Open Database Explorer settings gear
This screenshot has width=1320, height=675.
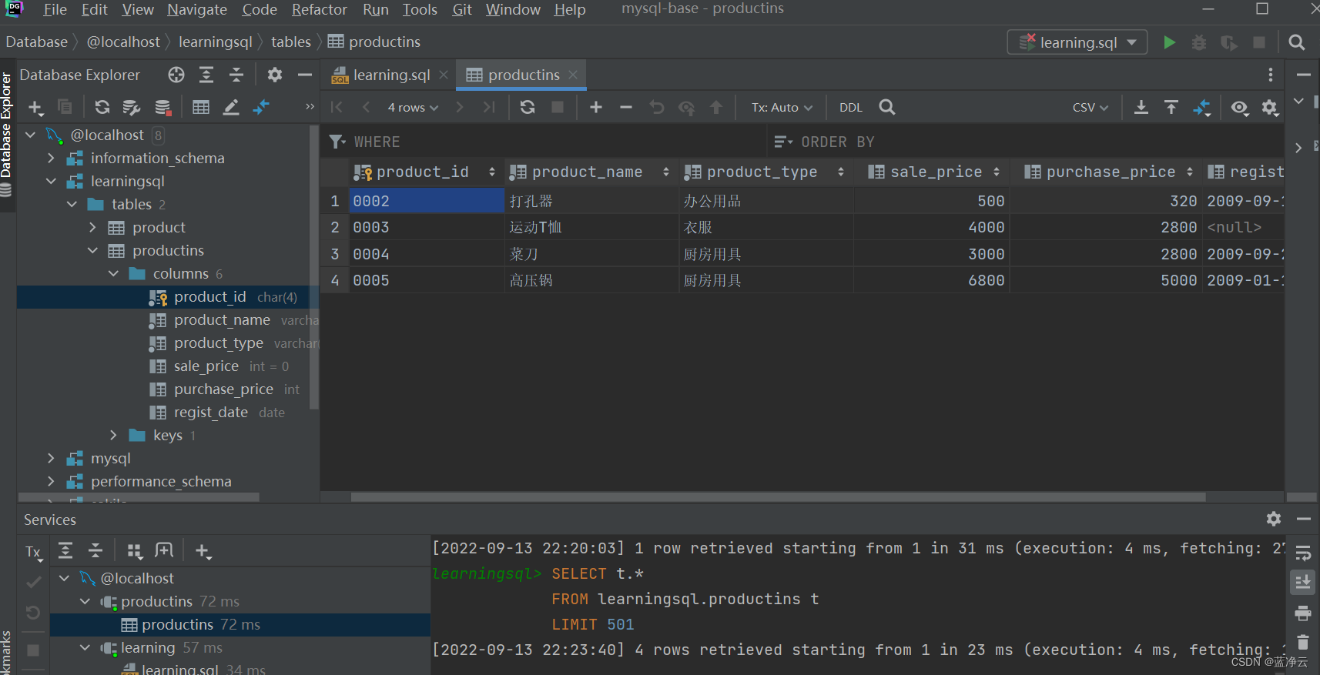(275, 75)
